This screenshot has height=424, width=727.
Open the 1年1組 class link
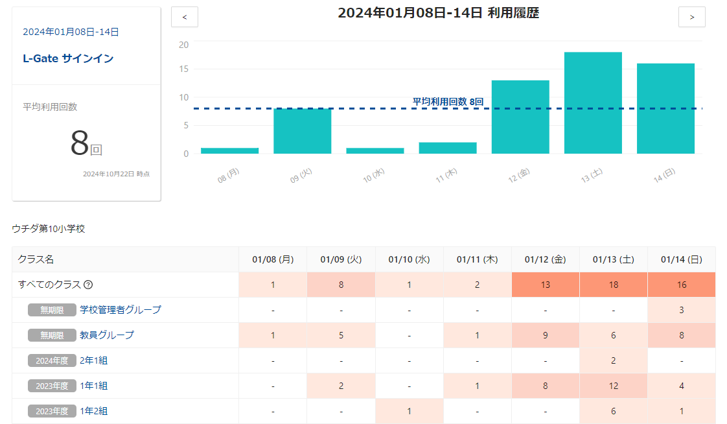[93, 386]
